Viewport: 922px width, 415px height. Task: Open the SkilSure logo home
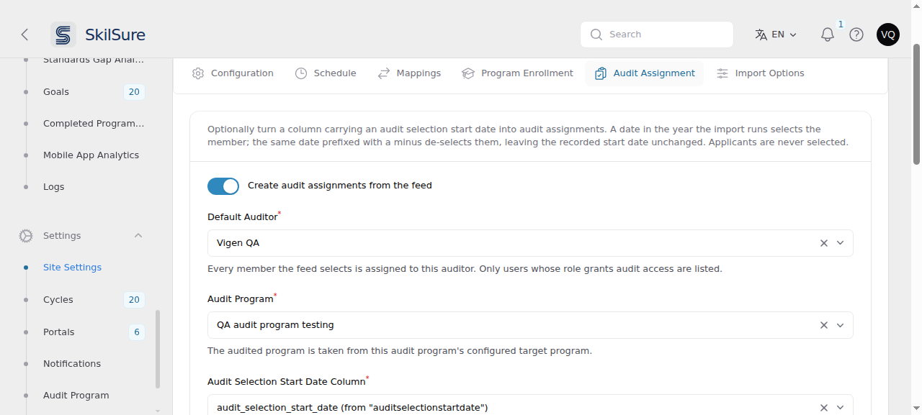[98, 35]
